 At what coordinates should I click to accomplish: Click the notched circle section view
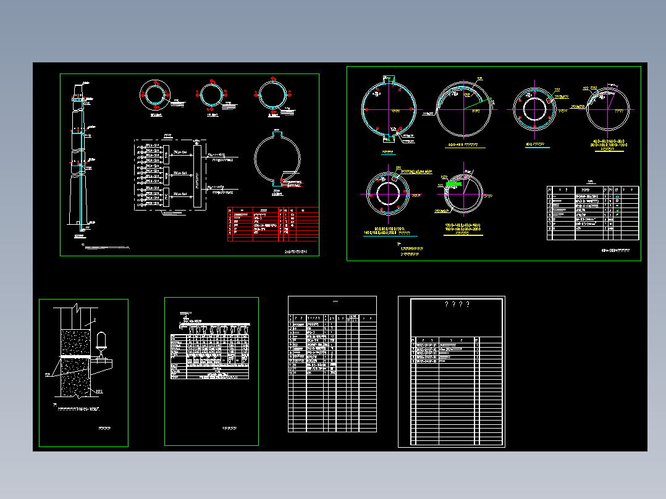coord(277,159)
